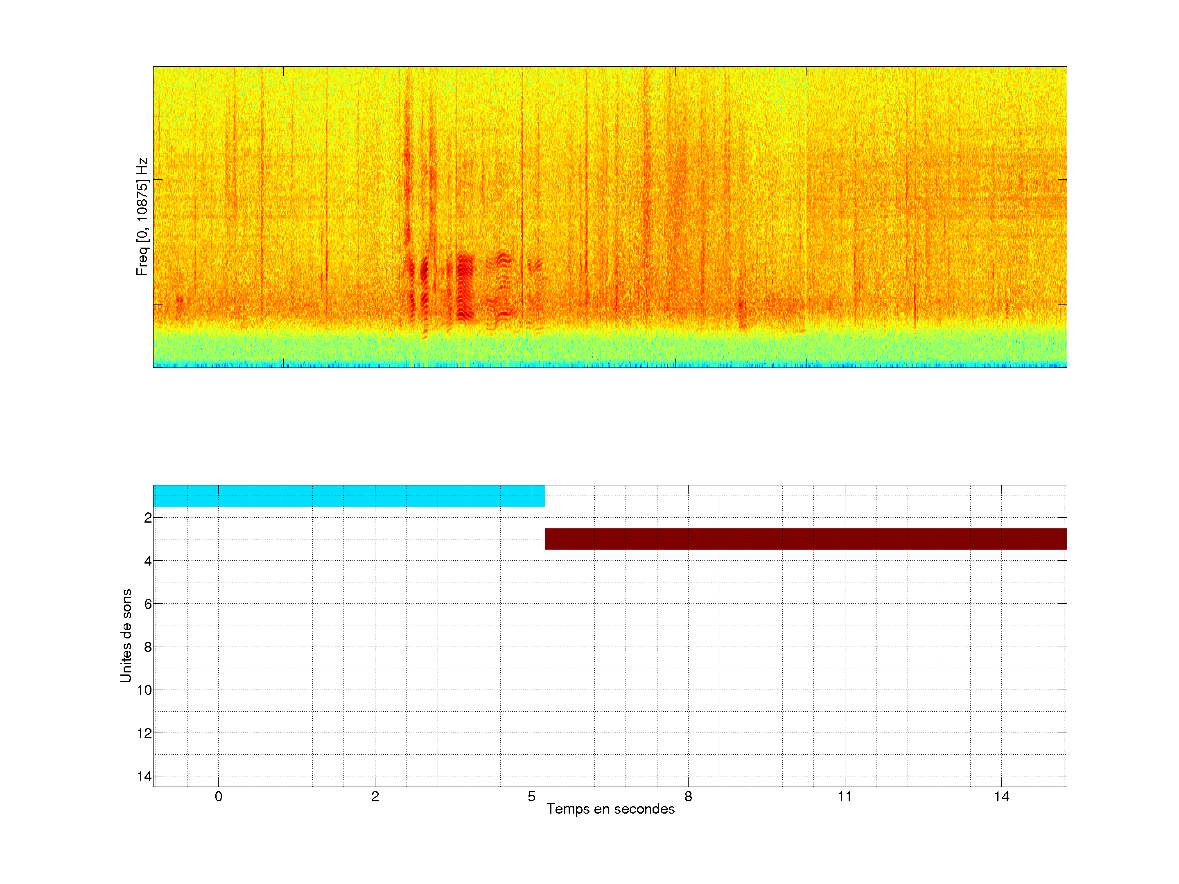The width and height of the screenshot is (1179, 884).
Task: Click the x-axis tick label 8
Action: (x=688, y=796)
